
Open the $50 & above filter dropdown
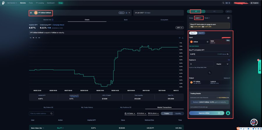(x=153, y=113)
